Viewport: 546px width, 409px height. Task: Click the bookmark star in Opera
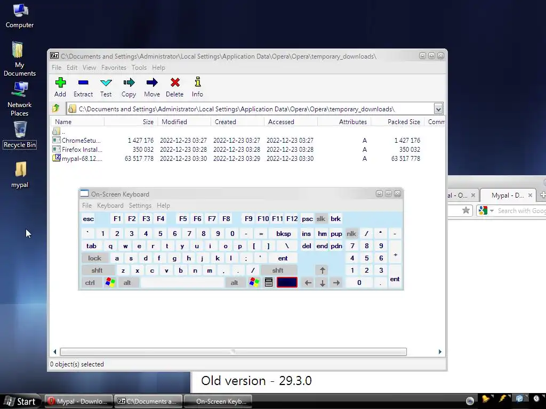point(466,210)
